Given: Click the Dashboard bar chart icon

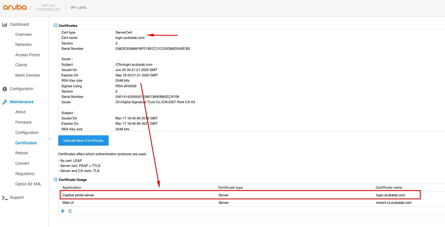Looking at the screenshot, I should (x=5, y=25).
